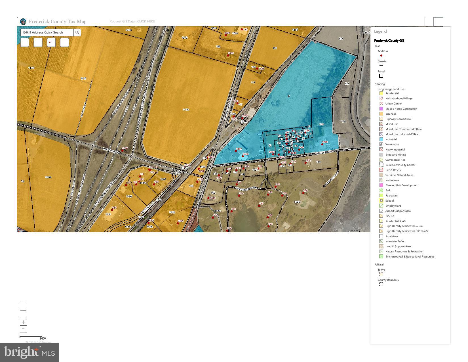Click the Frederick County seal logo
The height and width of the screenshot is (362, 468).
[23, 22]
